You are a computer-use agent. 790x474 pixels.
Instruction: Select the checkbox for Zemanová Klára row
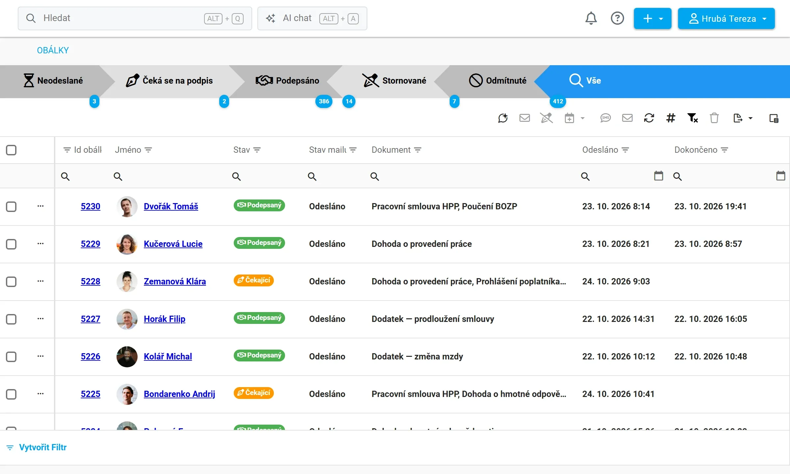(x=11, y=282)
